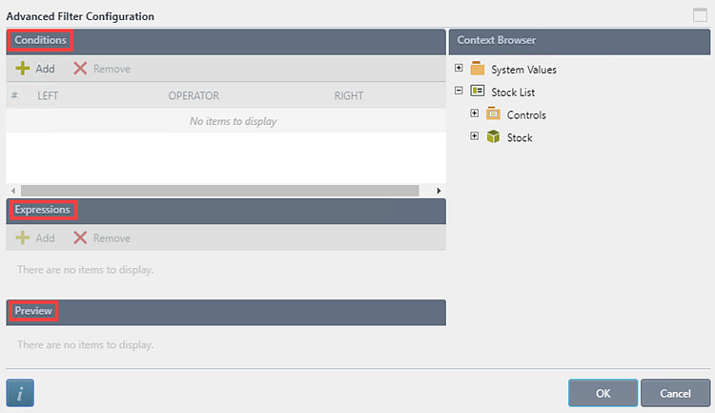The height and width of the screenshot is (413, 715).
Task: Click the Stock cube object icon
Action: (493, 137)
